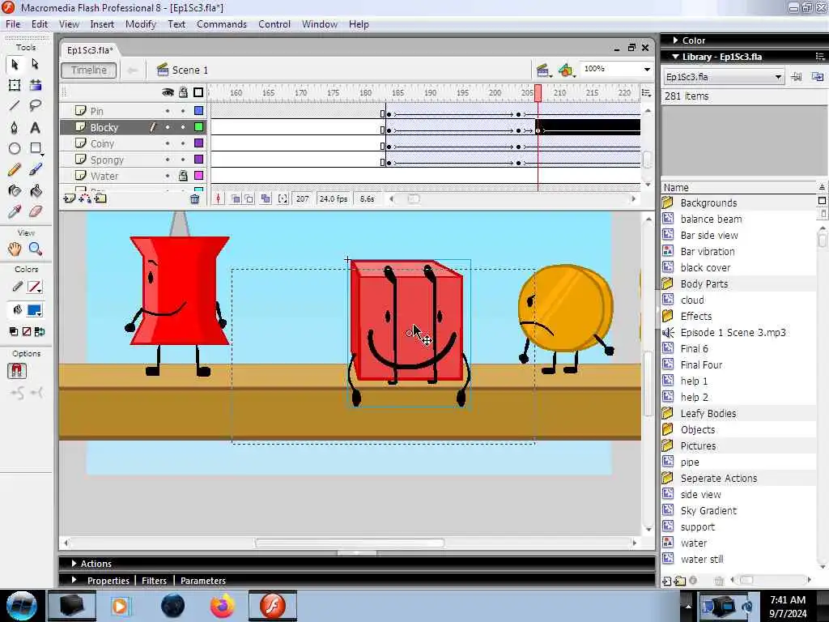Screen dimensions: 829x622
Task: Toggle show/hide all layers eye icon
Action: tap(168, 92)
